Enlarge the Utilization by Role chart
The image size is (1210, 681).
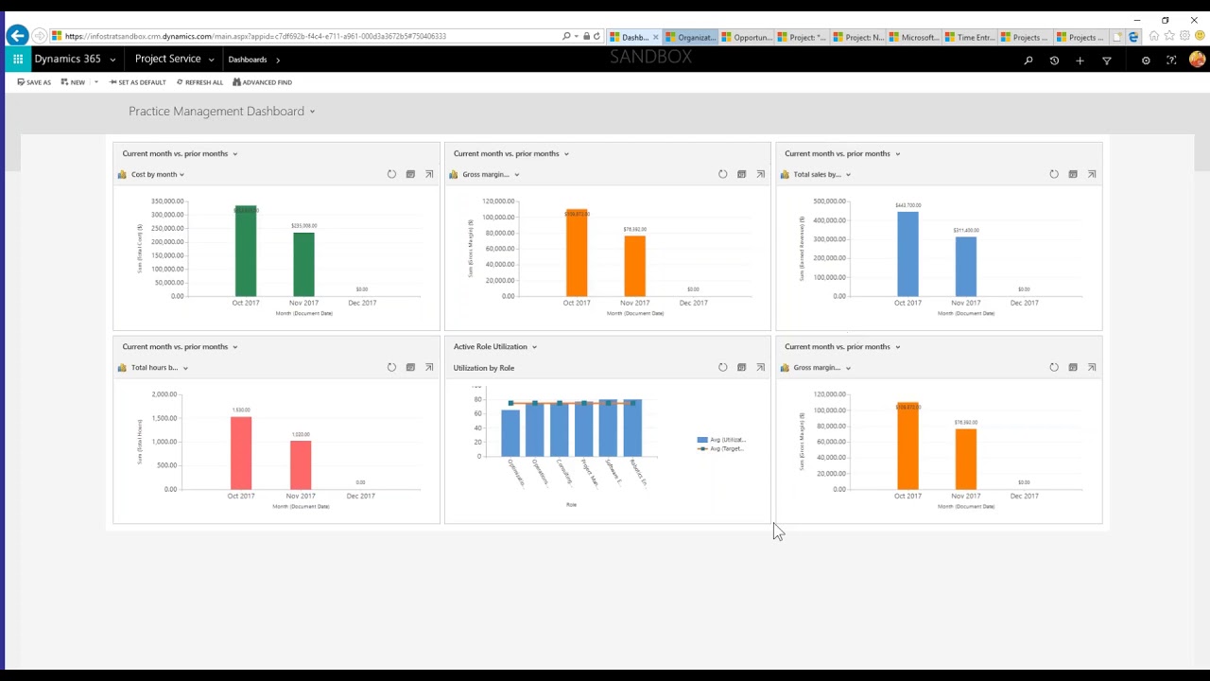760,367
